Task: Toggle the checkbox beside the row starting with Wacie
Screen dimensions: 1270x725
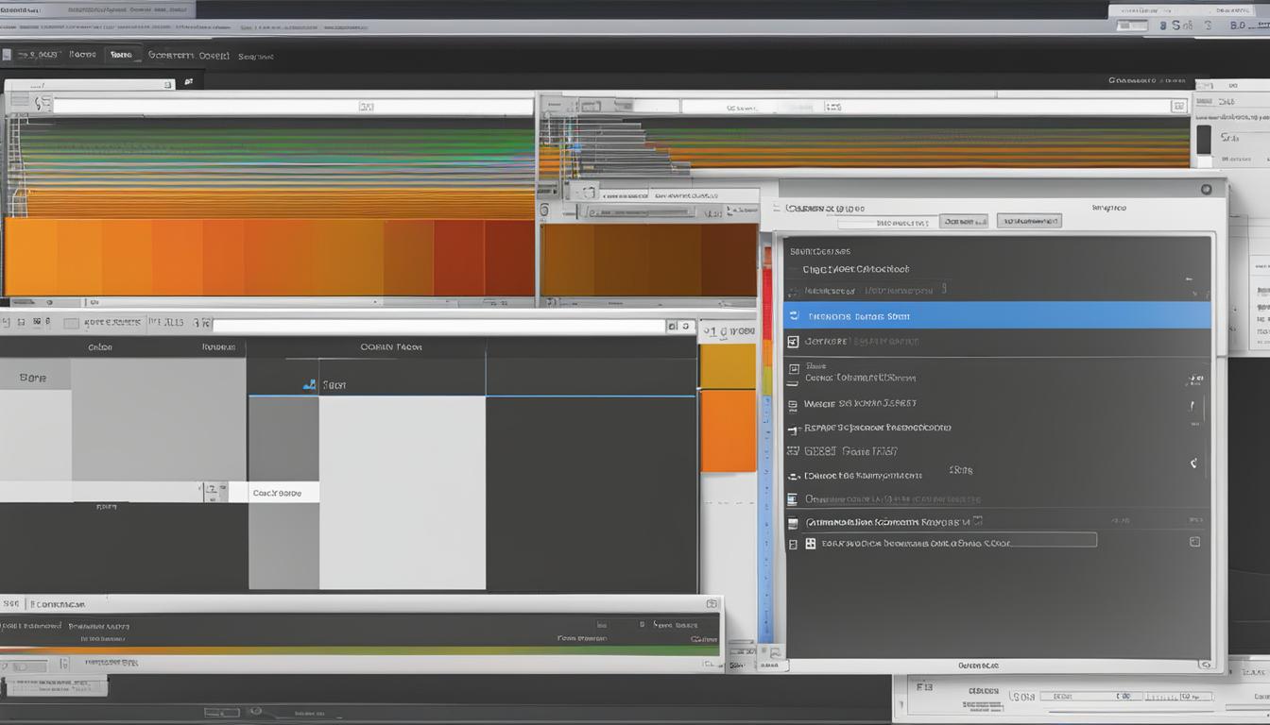Action: click(793, 404)
